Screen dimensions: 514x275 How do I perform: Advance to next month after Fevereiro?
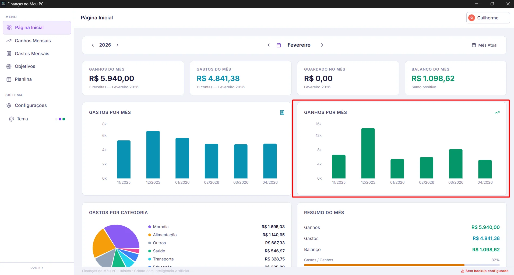click(x=322, y=45)
